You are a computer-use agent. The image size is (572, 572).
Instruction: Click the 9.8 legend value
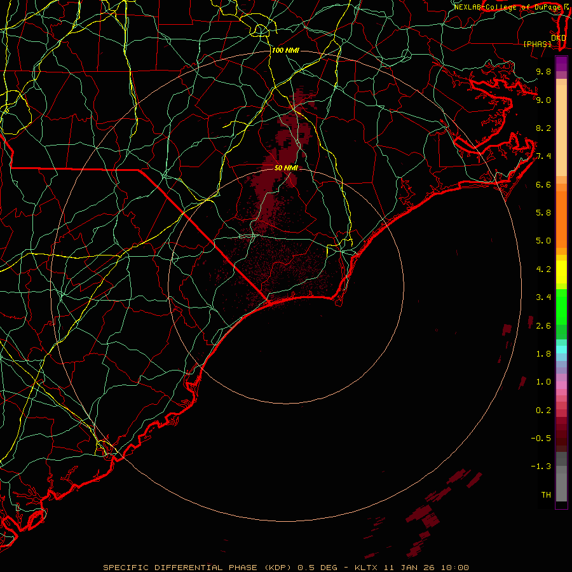(x=543, y=71)
